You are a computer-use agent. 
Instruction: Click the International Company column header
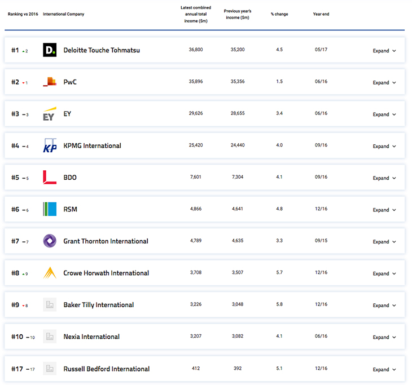coord(64,14)
